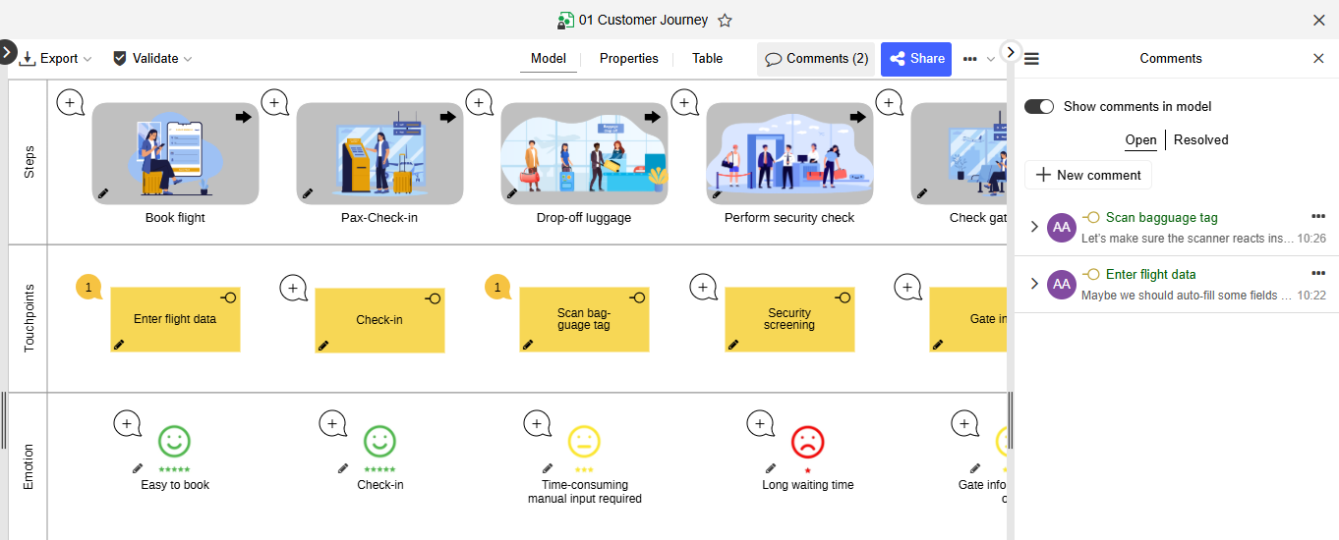Open the Validate dropdown
Image resolution: width=1339 pixels, height=540 pixels.
click(x=153, y=59)
